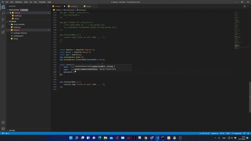Open the Windows Start menu
Viewport: 251px width, 141px height.
pos(71,138)
